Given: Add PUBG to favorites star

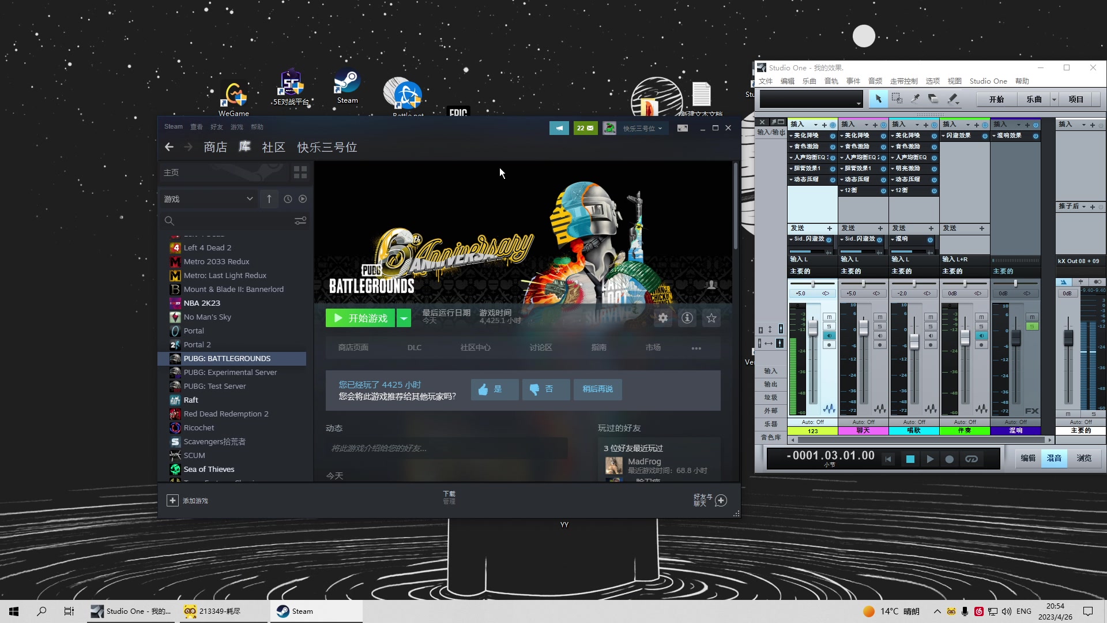Looking at the screenshot, I should [711, 318].
